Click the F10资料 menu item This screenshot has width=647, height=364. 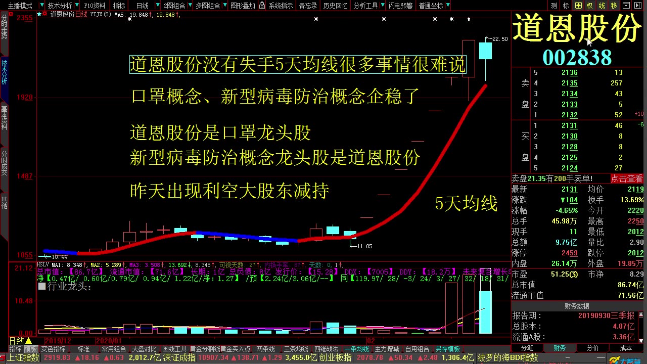95,6
